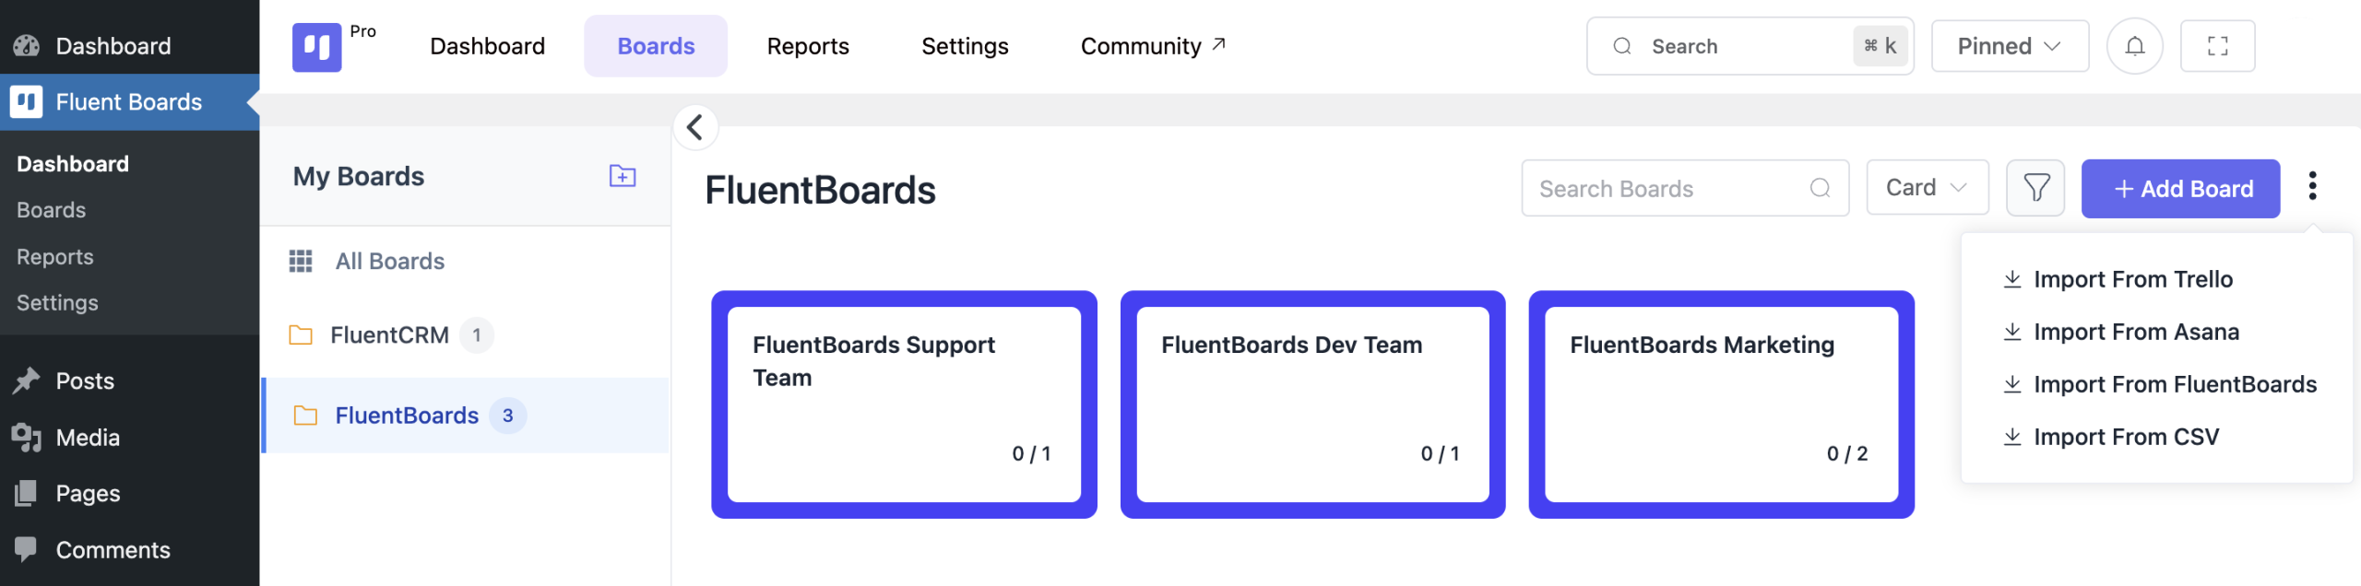This screenshot has width=2361, height=586.
Task: Open the Card view dropdown
Action: 1927,188
